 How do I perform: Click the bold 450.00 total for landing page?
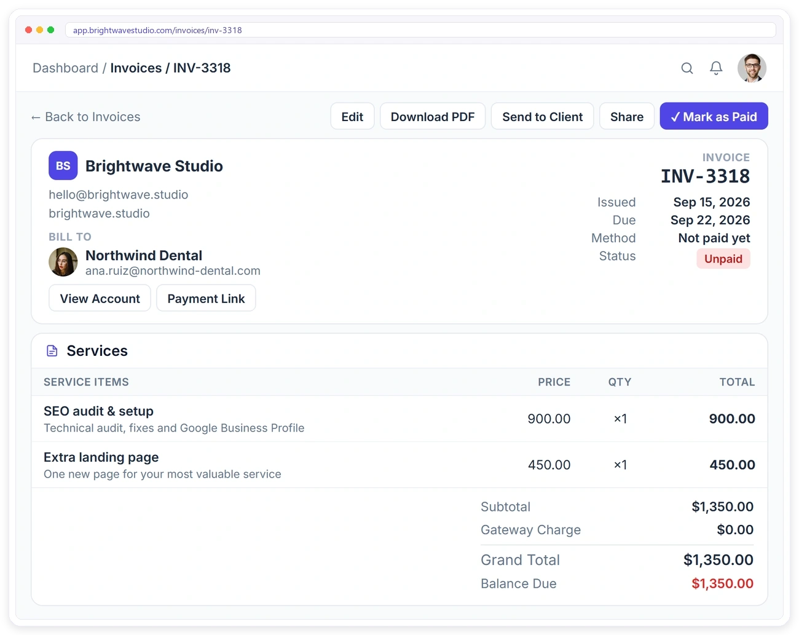[732, 465]
